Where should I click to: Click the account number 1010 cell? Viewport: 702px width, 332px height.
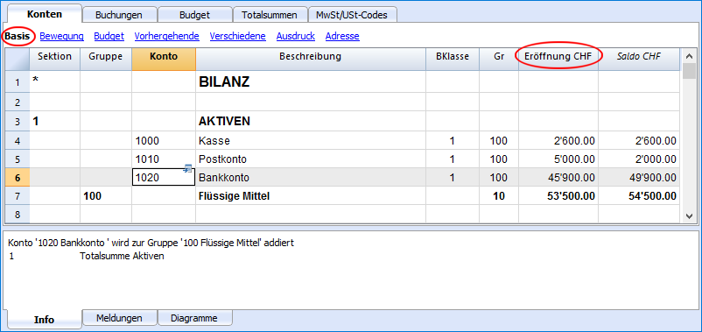coord(164,159)
